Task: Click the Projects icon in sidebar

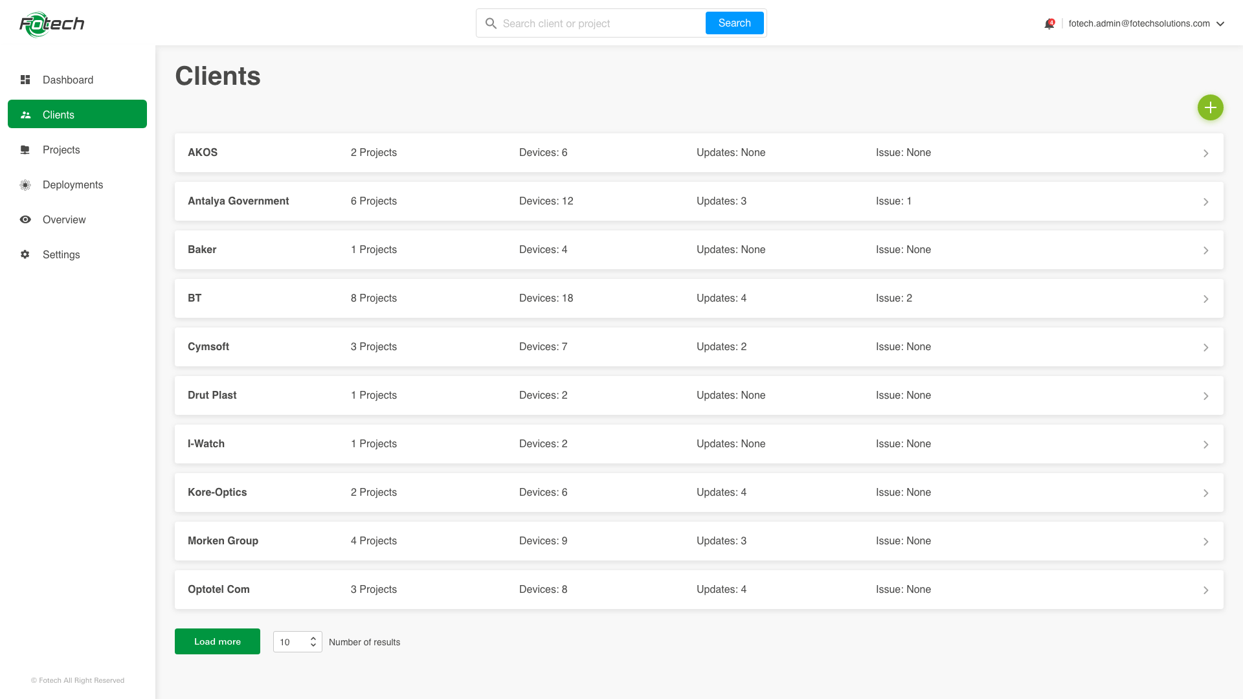Action: (x=25, y=150)
